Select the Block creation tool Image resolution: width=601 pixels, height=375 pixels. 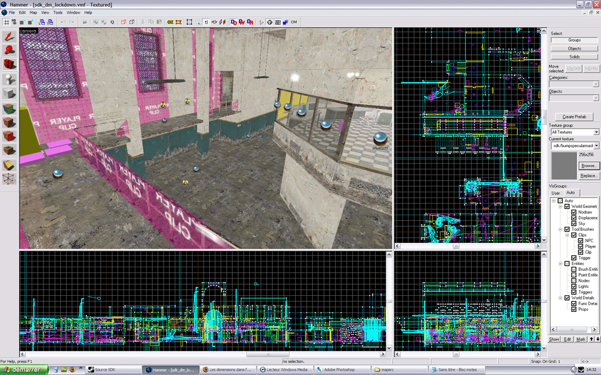(10, 93)
